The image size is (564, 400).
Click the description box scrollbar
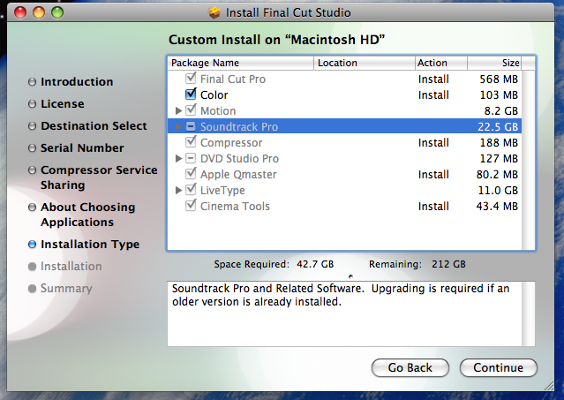[528, 313]
